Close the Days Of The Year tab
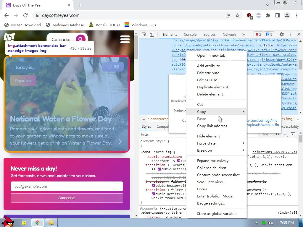303x227 pixels. pyautogui.click(x=69, y=5)
